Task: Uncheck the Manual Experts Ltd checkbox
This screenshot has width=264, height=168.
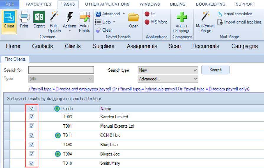Action: pyautogui.click(x=32, y=126)
